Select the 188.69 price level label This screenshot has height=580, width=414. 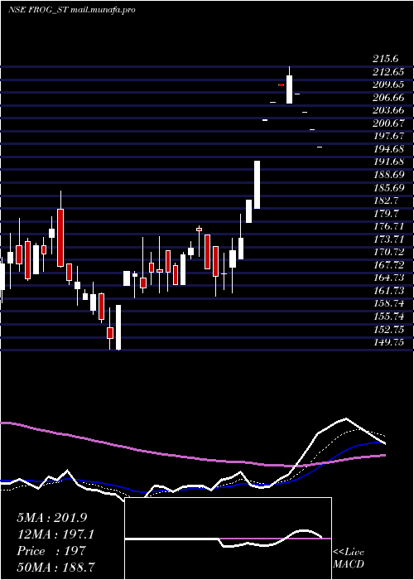tap(388, 175)
